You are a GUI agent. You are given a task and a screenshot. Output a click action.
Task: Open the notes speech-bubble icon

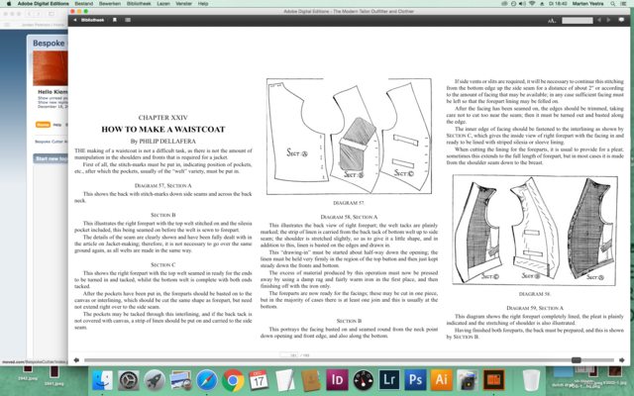pos(621,20)
